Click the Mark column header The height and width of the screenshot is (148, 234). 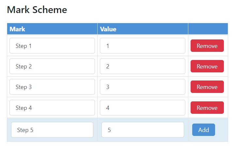(x=52, y=29)
